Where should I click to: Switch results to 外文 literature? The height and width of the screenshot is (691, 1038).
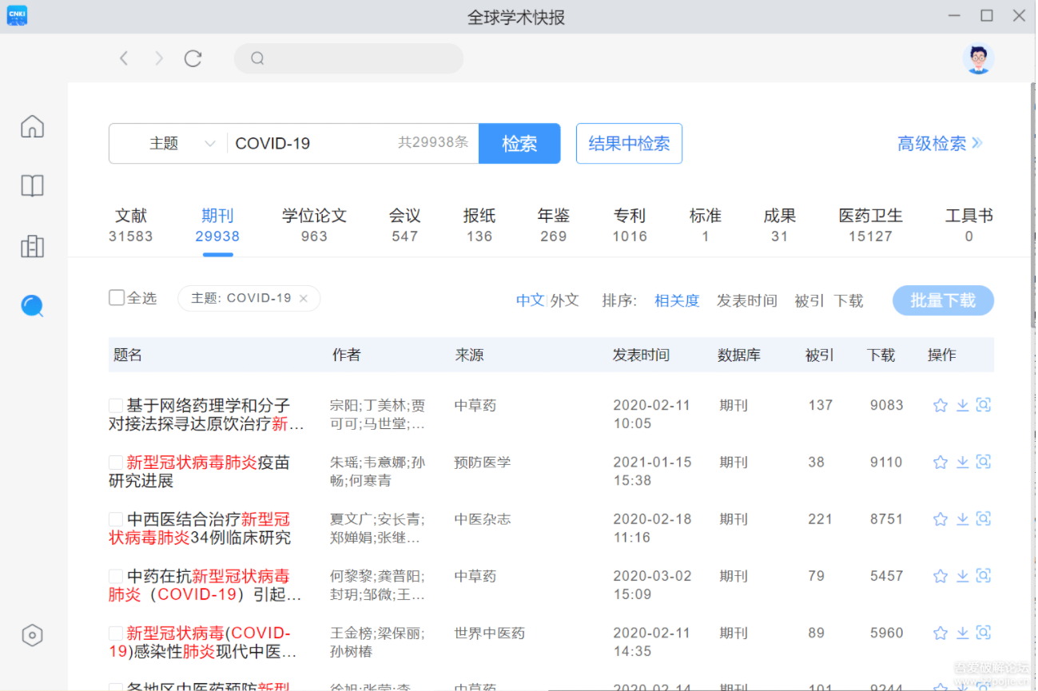(565, 300)
